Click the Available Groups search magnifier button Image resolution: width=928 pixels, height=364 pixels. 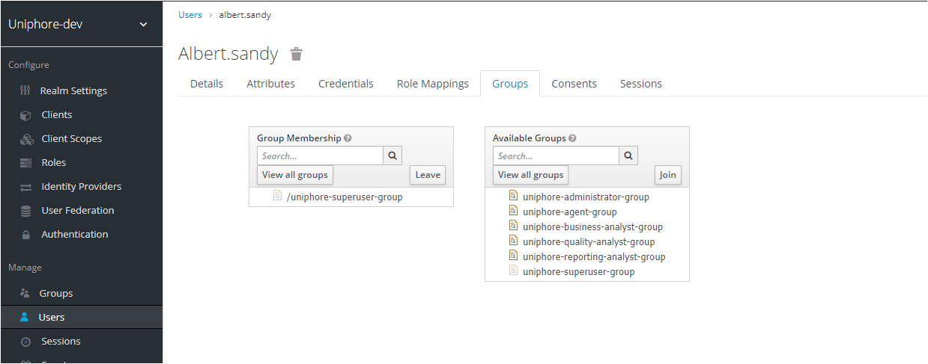point(628,155)
